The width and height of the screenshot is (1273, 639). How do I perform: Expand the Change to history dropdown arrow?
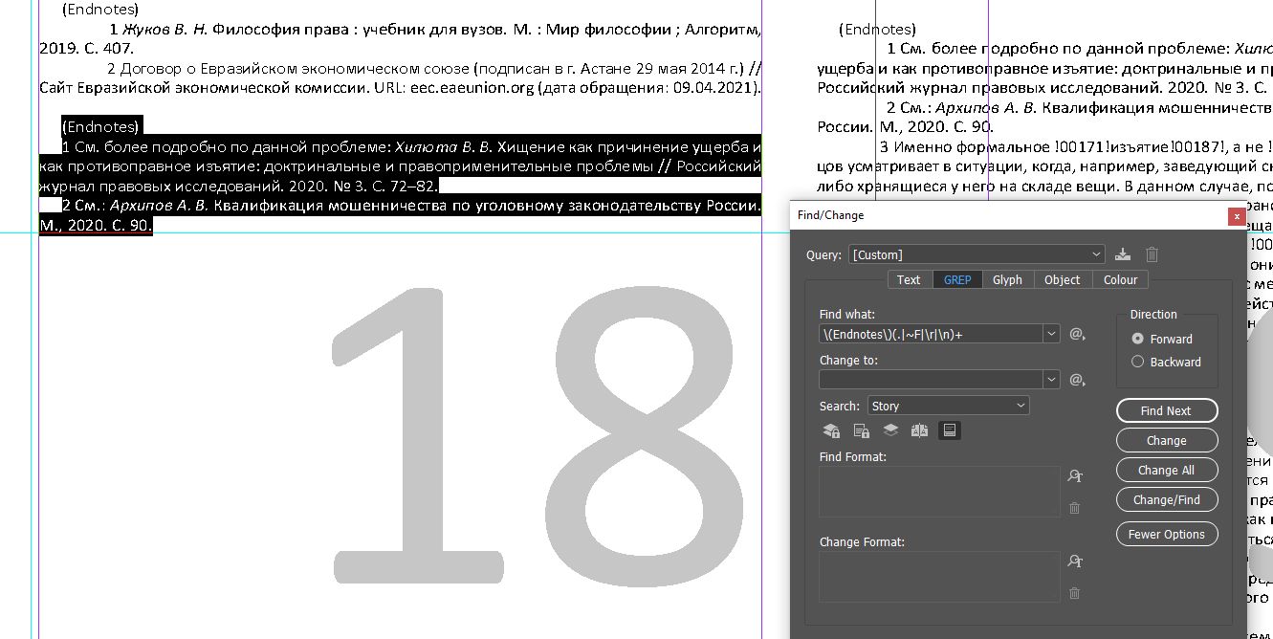point(1052,380)
